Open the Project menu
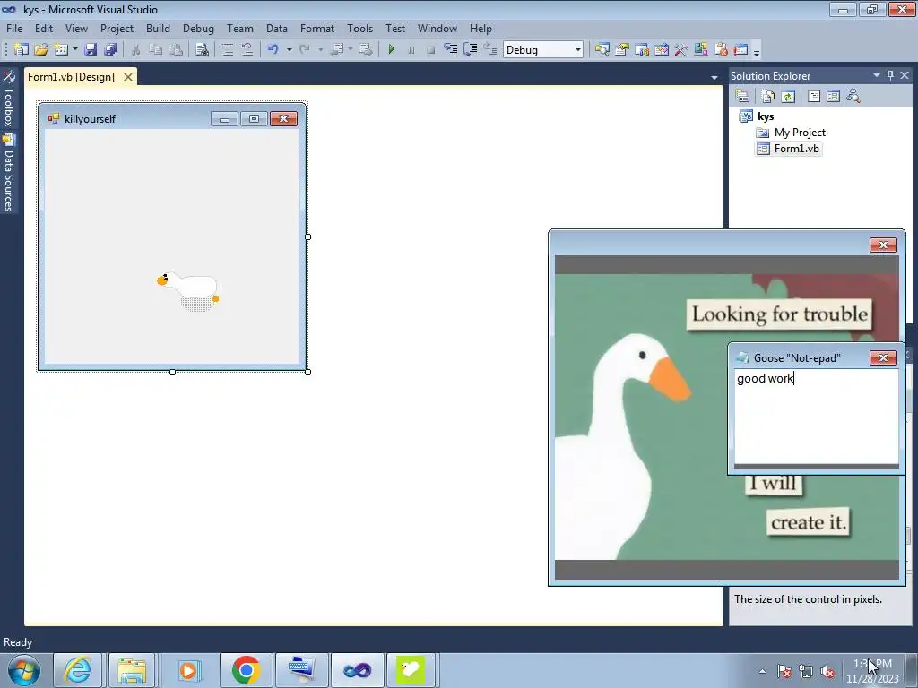918x688 pixels. tap(117, 28)
